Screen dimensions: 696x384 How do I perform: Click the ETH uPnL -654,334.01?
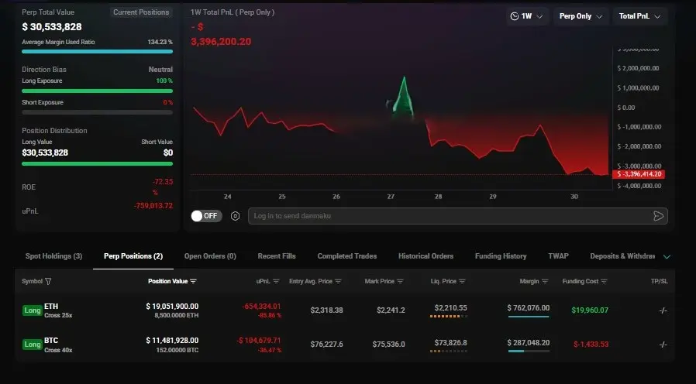[x=261, y=307]
